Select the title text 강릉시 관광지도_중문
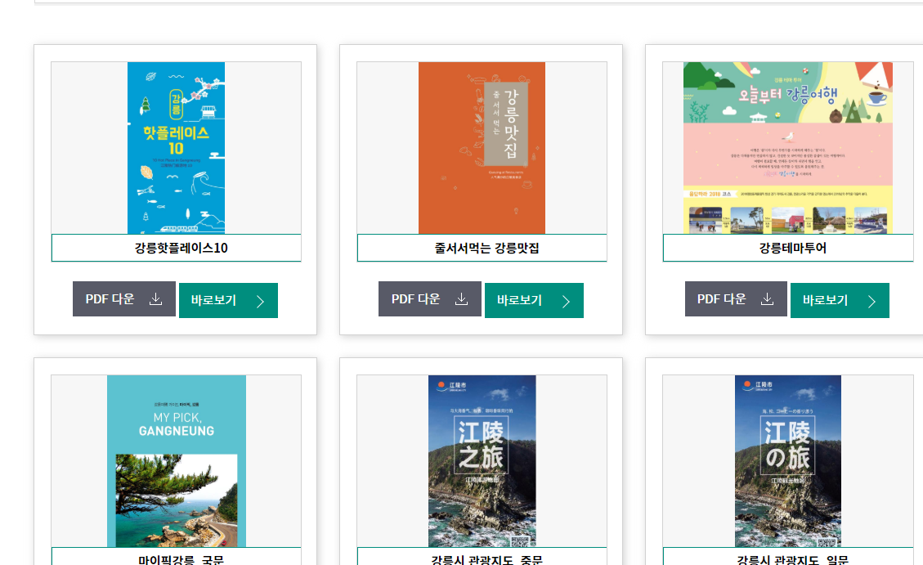The width and height of the screenshot is (923, 565). [486, 560]
